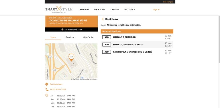Viewport: 220px width, 108px height.
Task: Click the Located Inside Walmart #3516 heading
Action: [68, 20]
